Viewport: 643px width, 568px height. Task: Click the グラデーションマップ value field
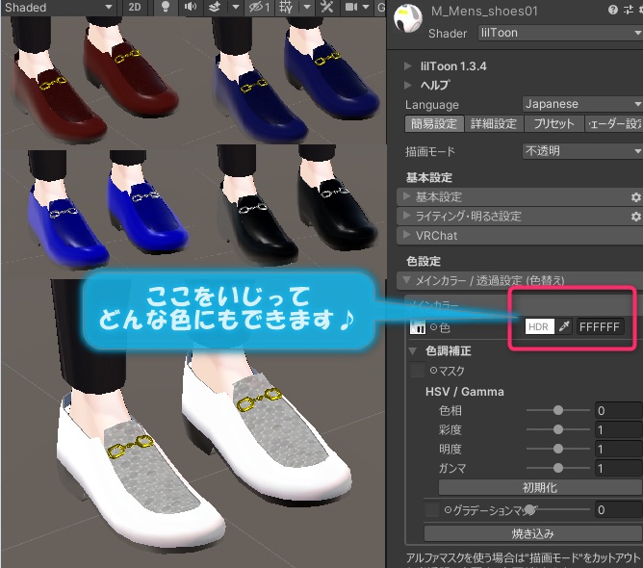pos(618,510)
